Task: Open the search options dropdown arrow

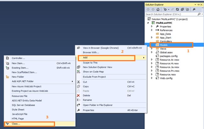Action: pyautogui.click(x=202, y=14)
